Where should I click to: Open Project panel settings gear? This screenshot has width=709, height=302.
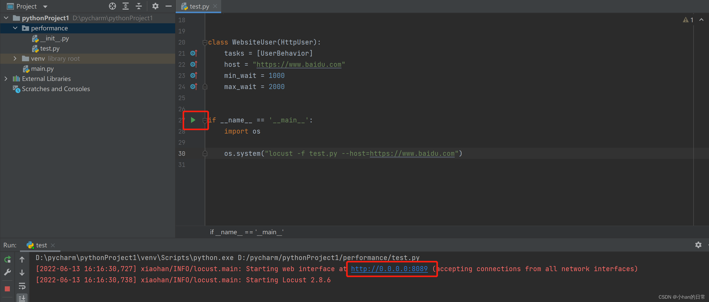[155, 6]
